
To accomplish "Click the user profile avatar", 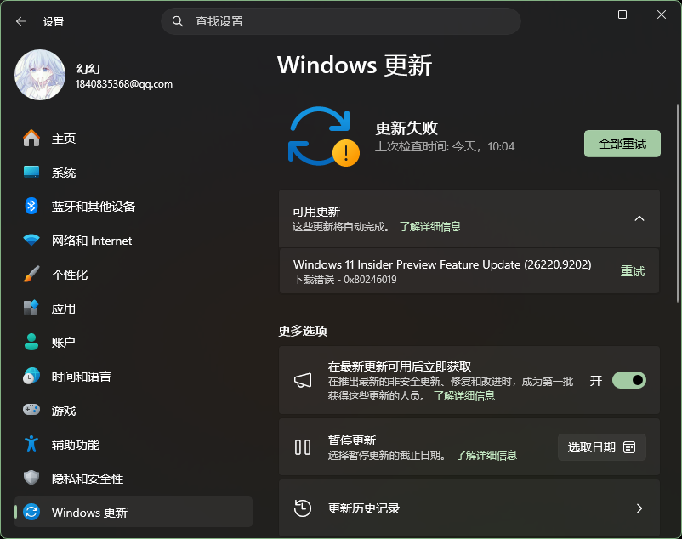I will click(40, 75).
